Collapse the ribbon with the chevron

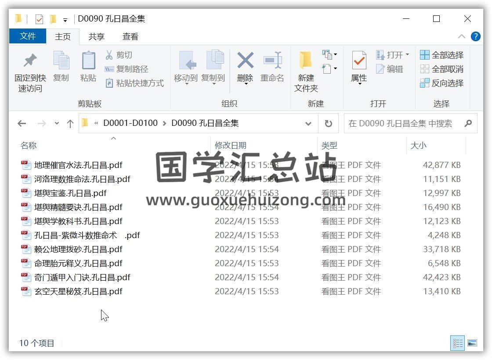(461, 37)
